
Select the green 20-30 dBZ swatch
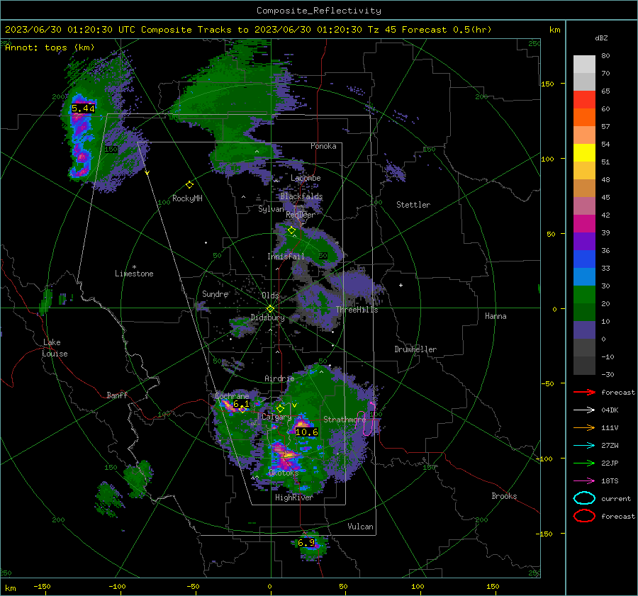584,295
